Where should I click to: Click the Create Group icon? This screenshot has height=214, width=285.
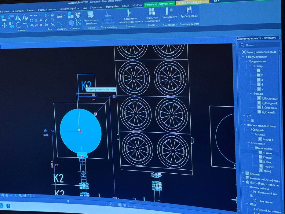coord(78,15)
